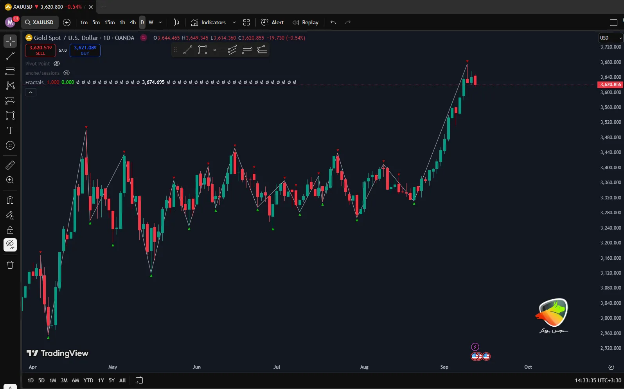Collapse the indicator legend chevron
Image resolution: width=624 pixels, height=389 pixels.
point(31,92)
